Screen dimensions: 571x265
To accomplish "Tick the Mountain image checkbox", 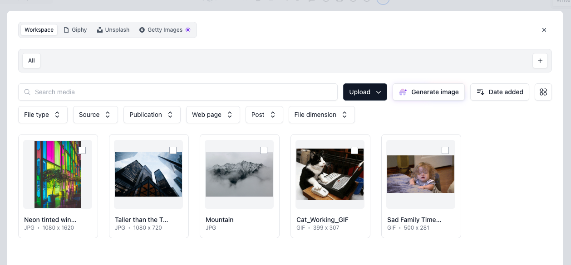I will (264, 150).
